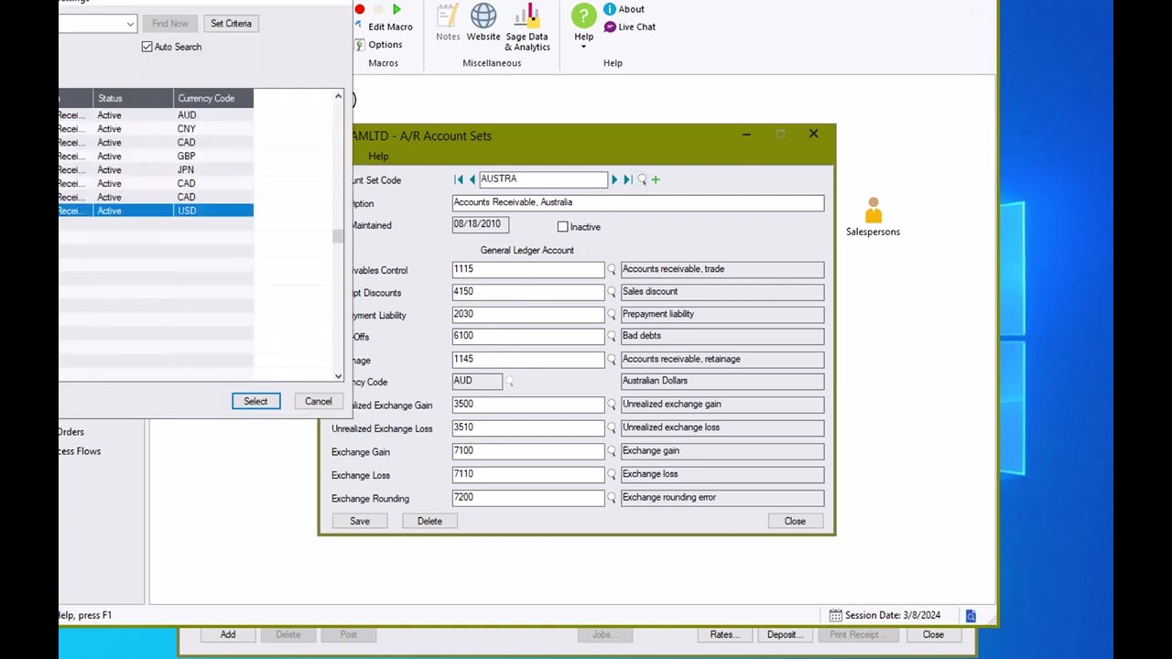1172x659 pixels.
Task: Click the Add button in the bottom window
Action: [228, 634]
